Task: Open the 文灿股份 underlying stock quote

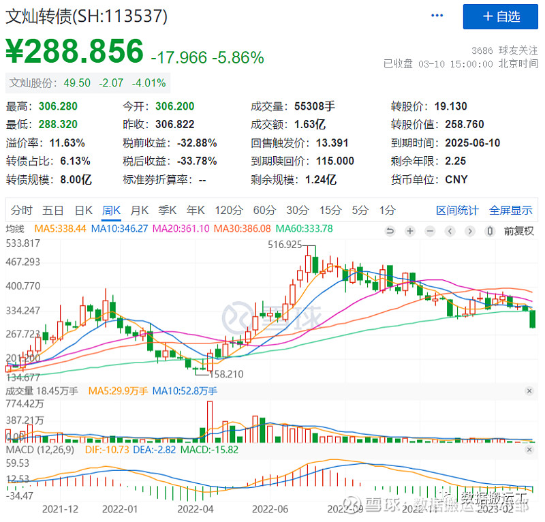Action: pyautogui.click(x=88, y=83)
